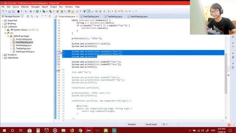Screen dimensions: 236x133
Task: Click the Previous Annotation toolbar icon
Action: (x=115, y=11)
